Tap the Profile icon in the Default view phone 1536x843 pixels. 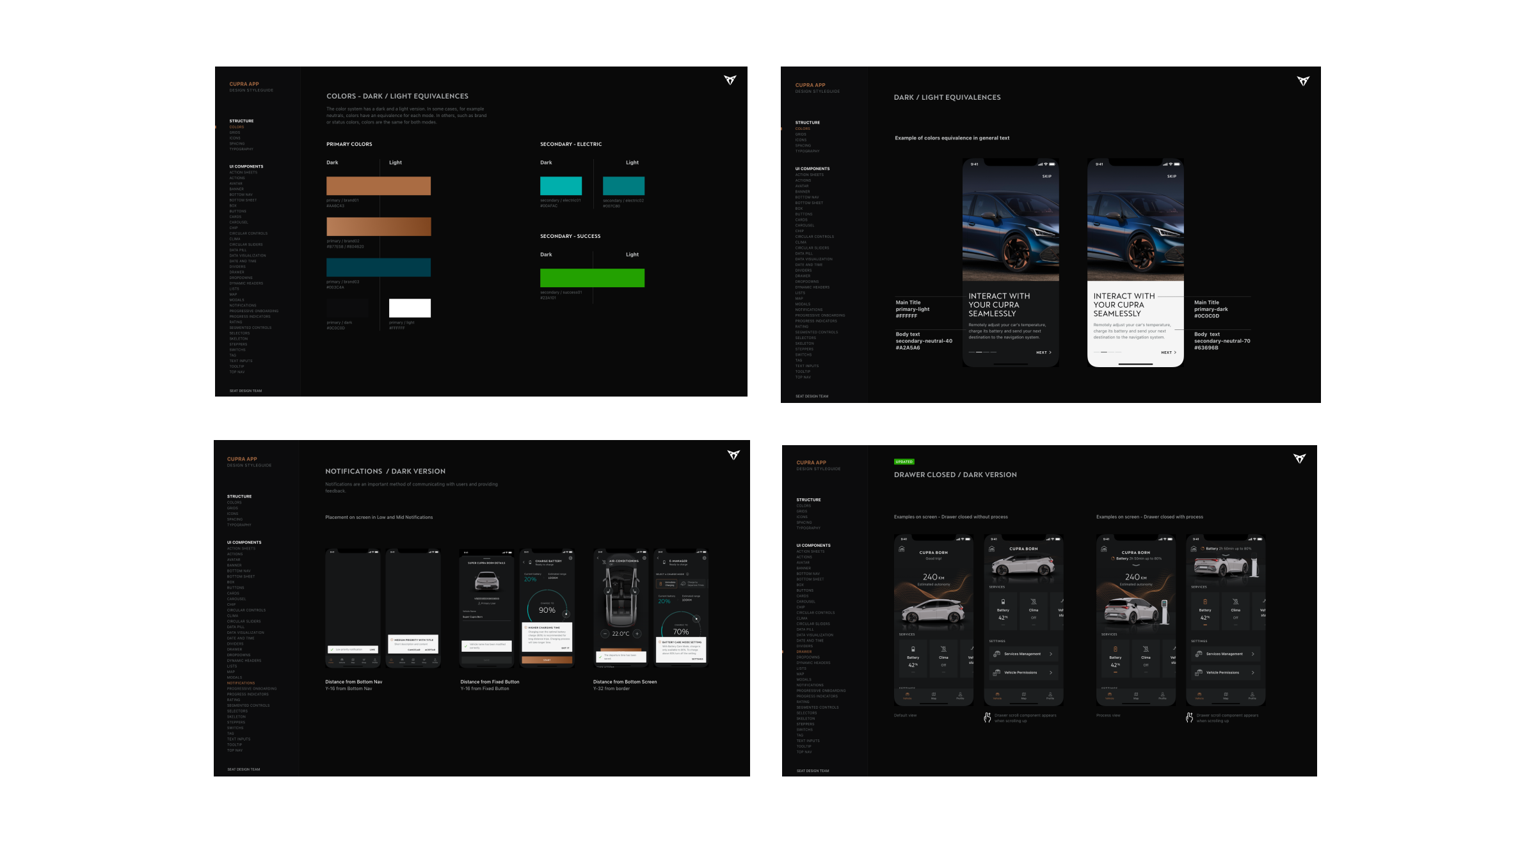960,695
